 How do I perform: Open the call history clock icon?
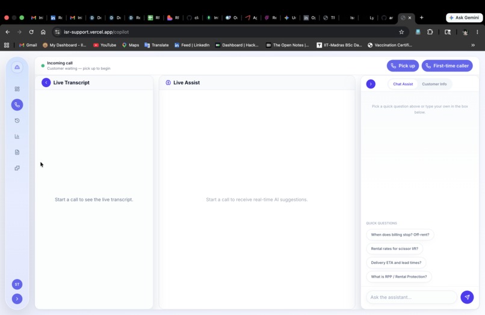(x=17, y=121)
